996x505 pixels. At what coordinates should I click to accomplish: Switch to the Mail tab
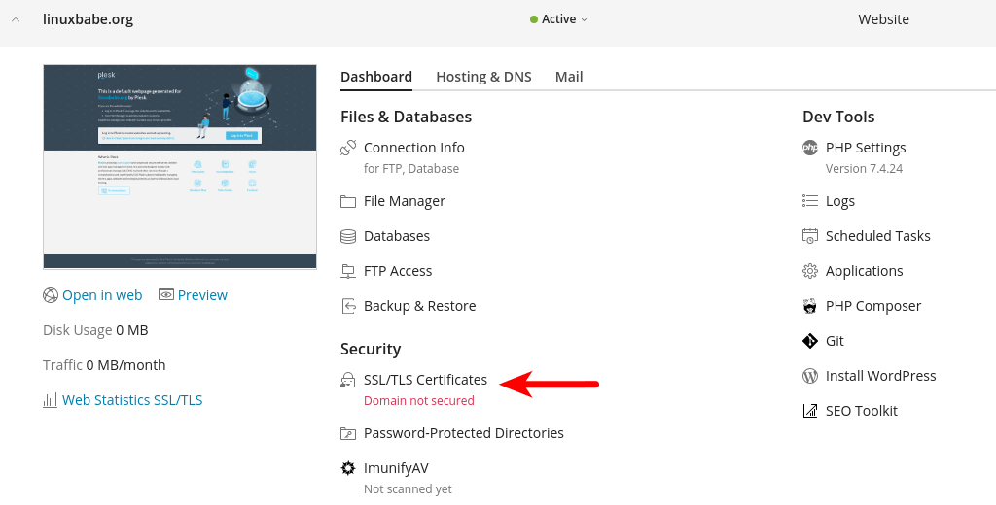pos(569,77)
